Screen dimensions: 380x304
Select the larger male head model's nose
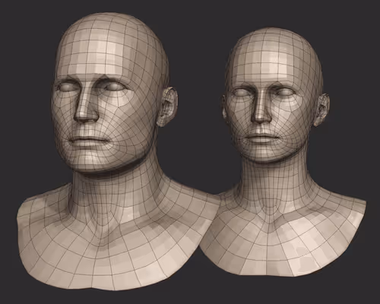click(x=85, y=106)
